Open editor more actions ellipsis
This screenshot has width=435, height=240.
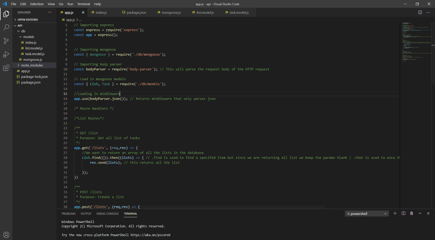[428, 12]
